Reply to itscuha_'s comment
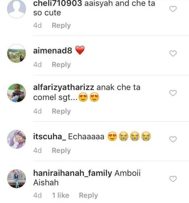This screenshot has height=203, width=189. pyautogui.click(x=61, y=151)
